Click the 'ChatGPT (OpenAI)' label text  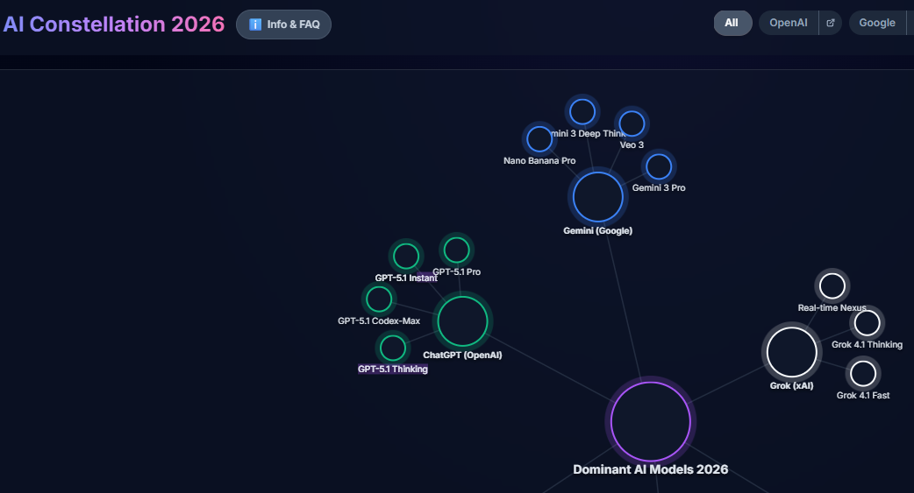click(462, 355)
